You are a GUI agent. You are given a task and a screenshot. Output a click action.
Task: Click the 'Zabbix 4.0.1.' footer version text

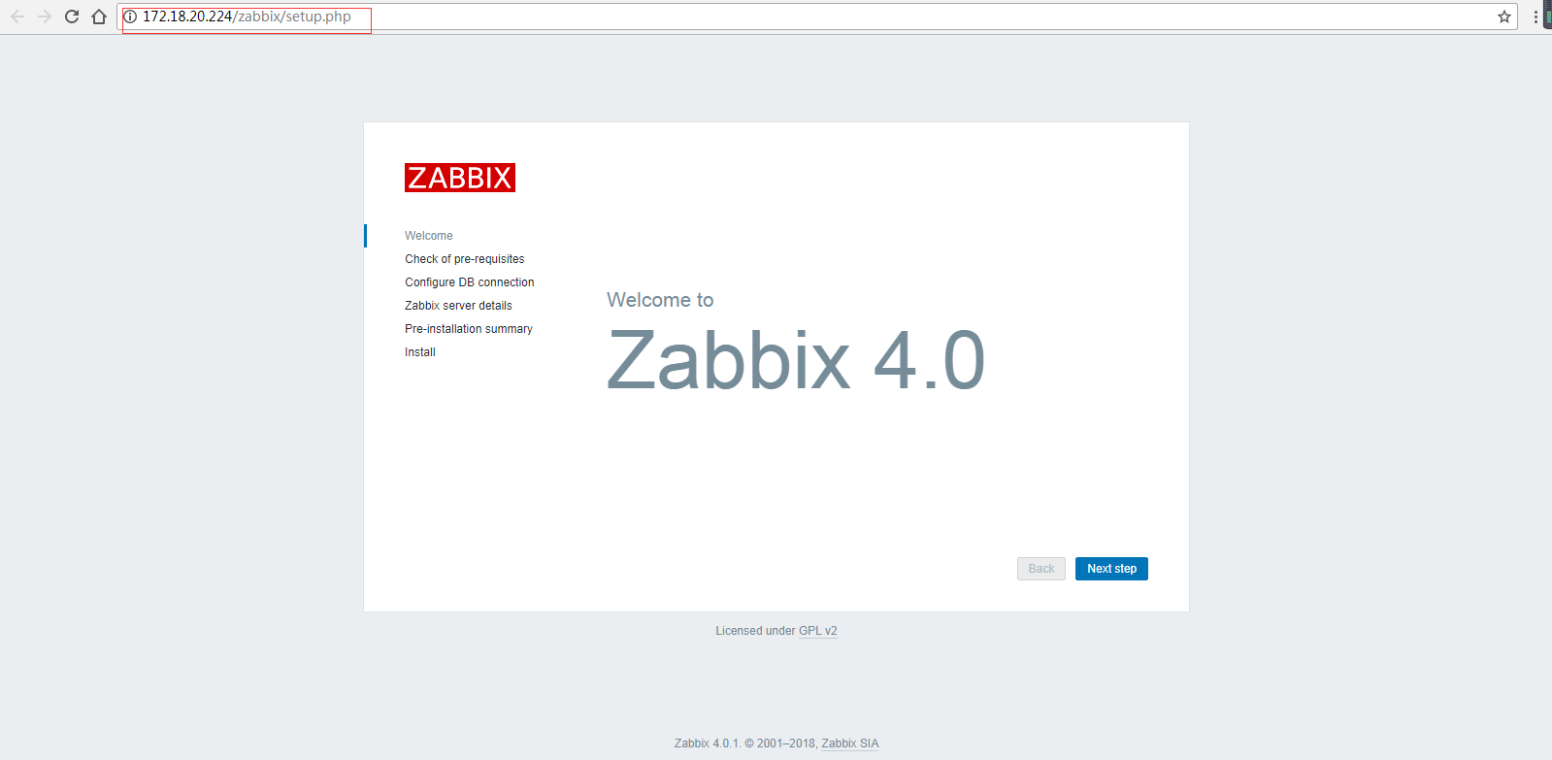(x=708, y=743)
